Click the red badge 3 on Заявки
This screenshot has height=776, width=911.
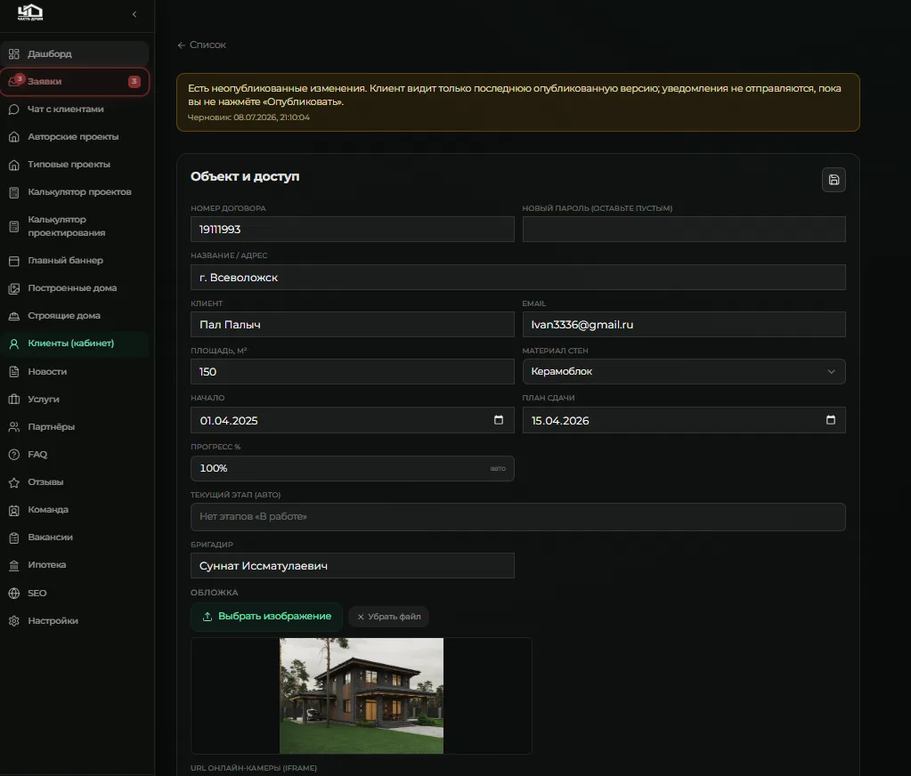coord(134,81)
